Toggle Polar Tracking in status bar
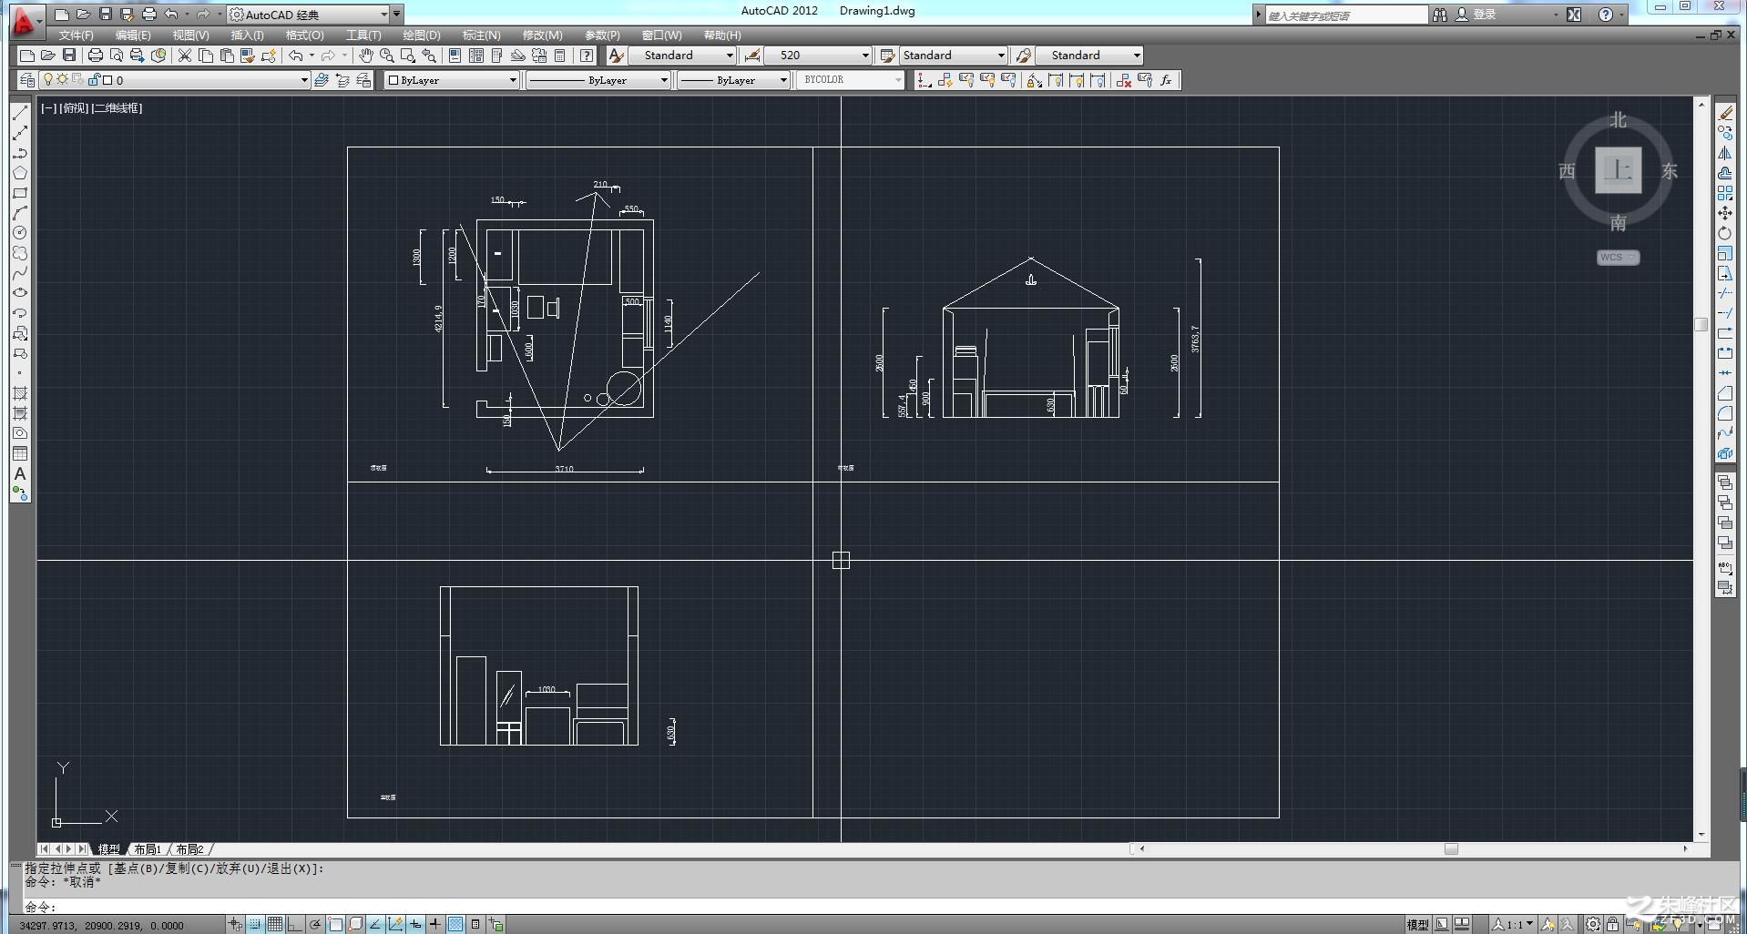The width and height of the screenshot is (1747, 934). (x=315, y=924)
